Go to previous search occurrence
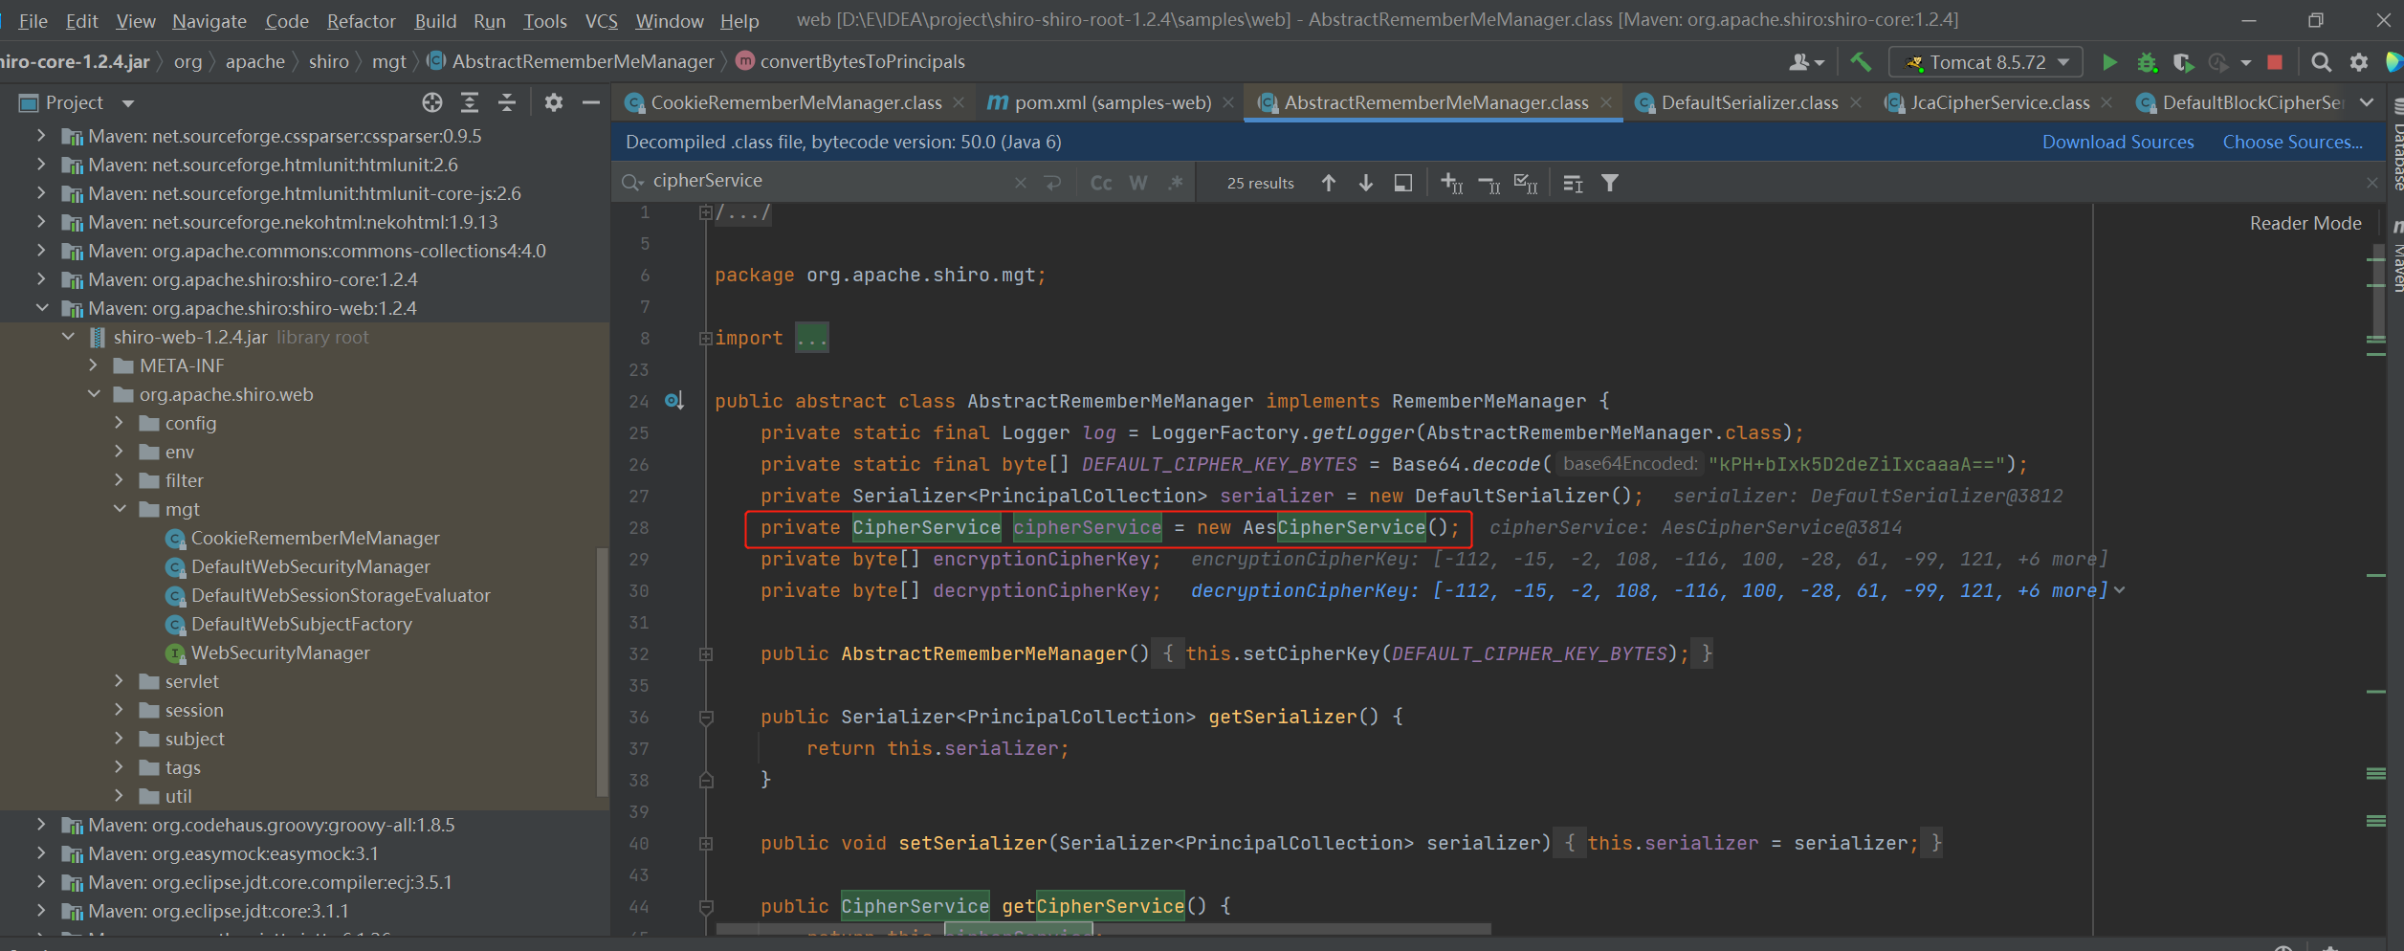Image resolution: width=2404 pixels, height=951 pixels. pos(1329,183)
